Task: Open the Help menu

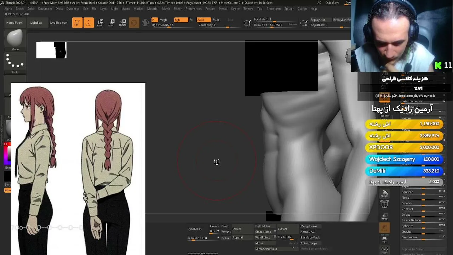Action: 314,9
